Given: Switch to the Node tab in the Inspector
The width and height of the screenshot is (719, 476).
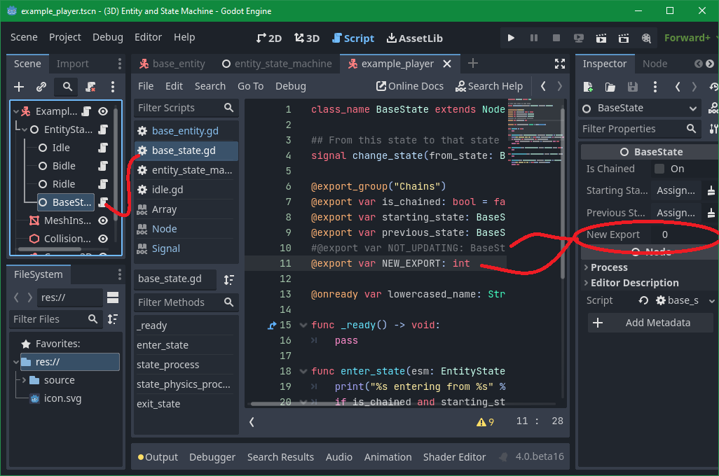Looking at the screenshot, I should 655,64.
